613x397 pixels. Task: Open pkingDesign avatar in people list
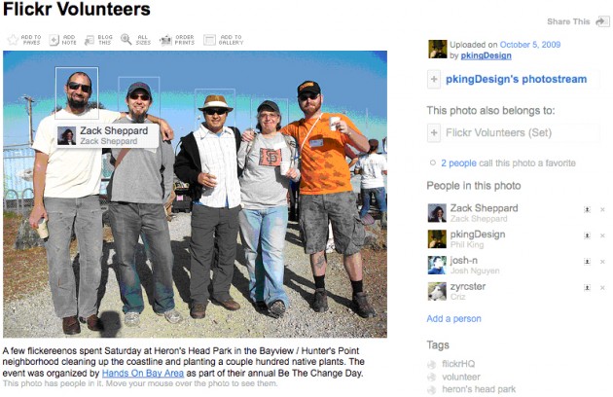pyautogui.click(x=437, y=238)
